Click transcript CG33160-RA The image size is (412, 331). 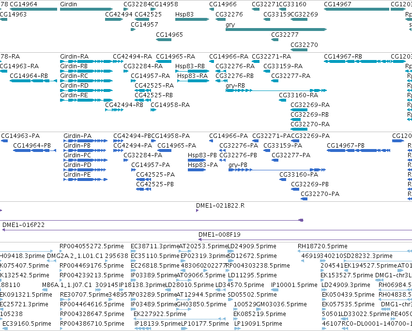tap(299, 95)
